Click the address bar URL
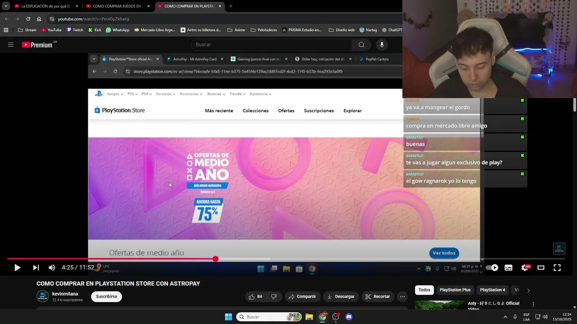The image size is (577, 324). click(x=93, y=19)
